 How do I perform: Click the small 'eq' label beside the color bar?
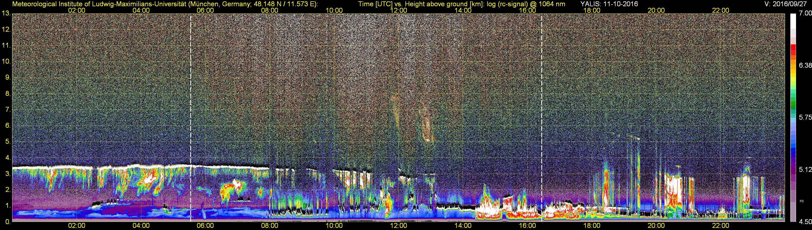coord(802,201)
